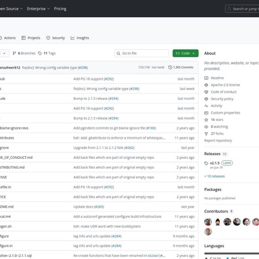
Task: View the 8 watching link
Action: pos(219,127)
